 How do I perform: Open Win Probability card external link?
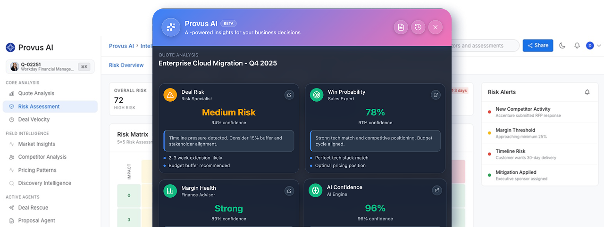(436, 95)
